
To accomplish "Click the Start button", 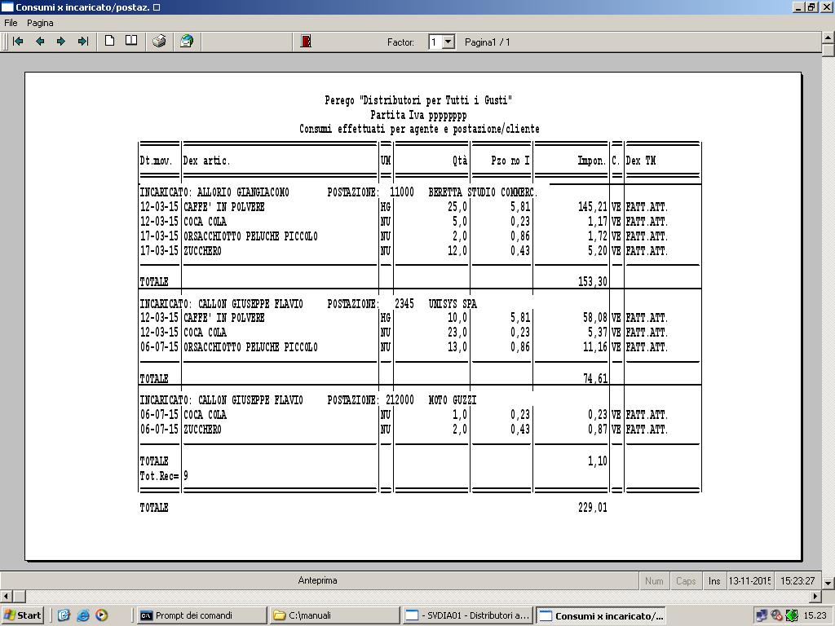I will click(22, 615).
